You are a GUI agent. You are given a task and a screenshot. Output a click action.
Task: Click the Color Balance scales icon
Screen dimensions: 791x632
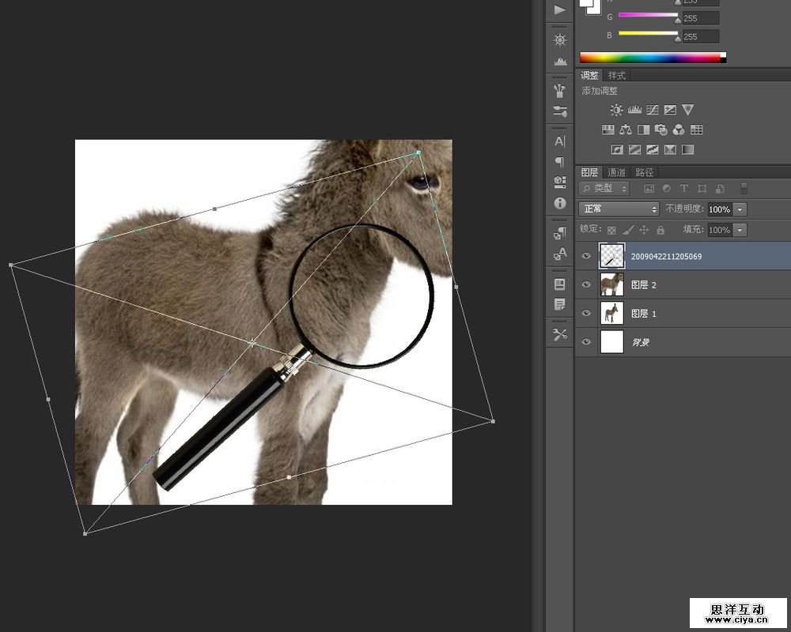click(x=626, y=130)
